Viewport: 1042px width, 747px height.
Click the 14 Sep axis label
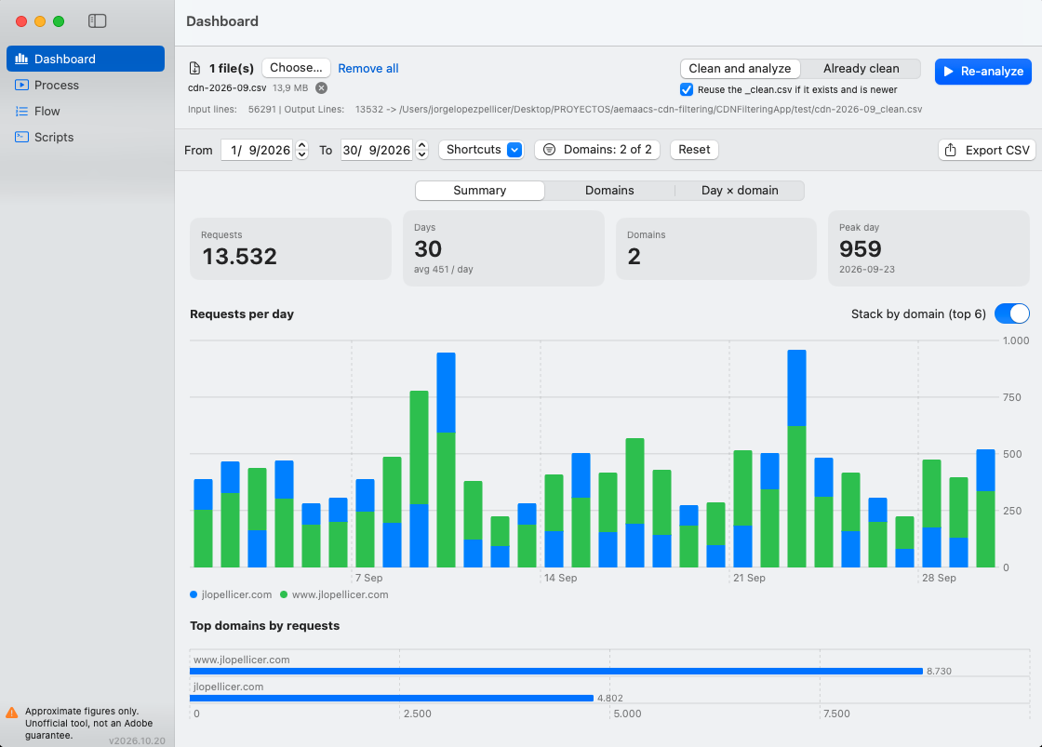click(x=560, y=579)
